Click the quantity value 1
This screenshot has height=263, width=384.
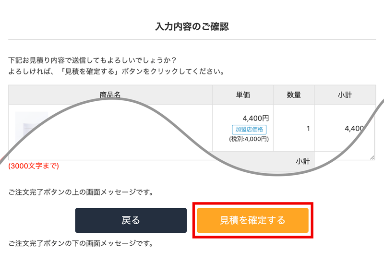tap(308, 129)
